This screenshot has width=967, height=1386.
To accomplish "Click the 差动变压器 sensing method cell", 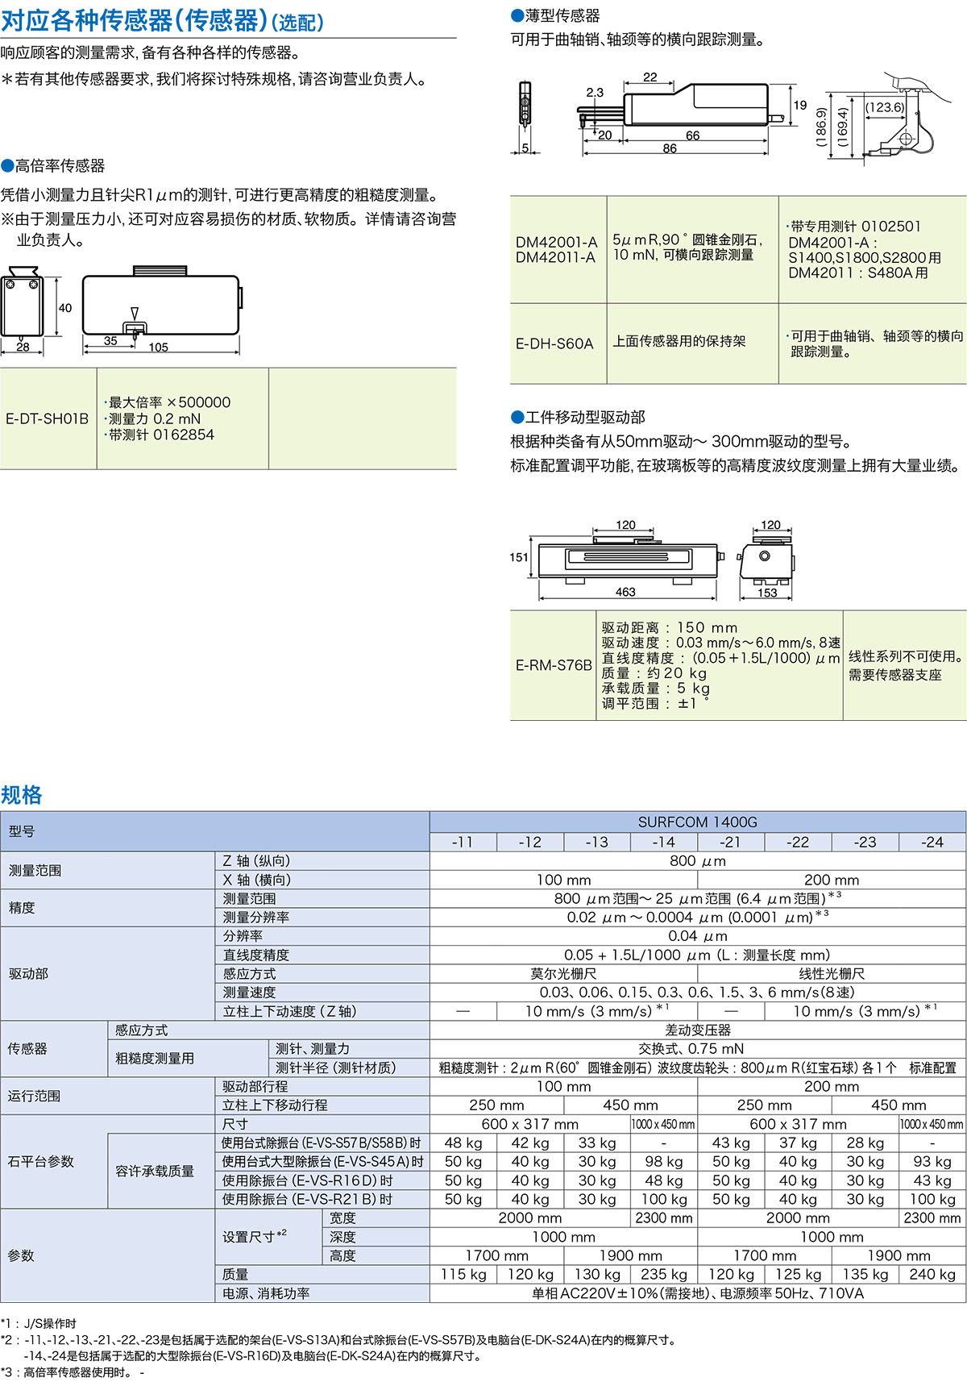I will pyautogui.click(x=697, y=1030).
